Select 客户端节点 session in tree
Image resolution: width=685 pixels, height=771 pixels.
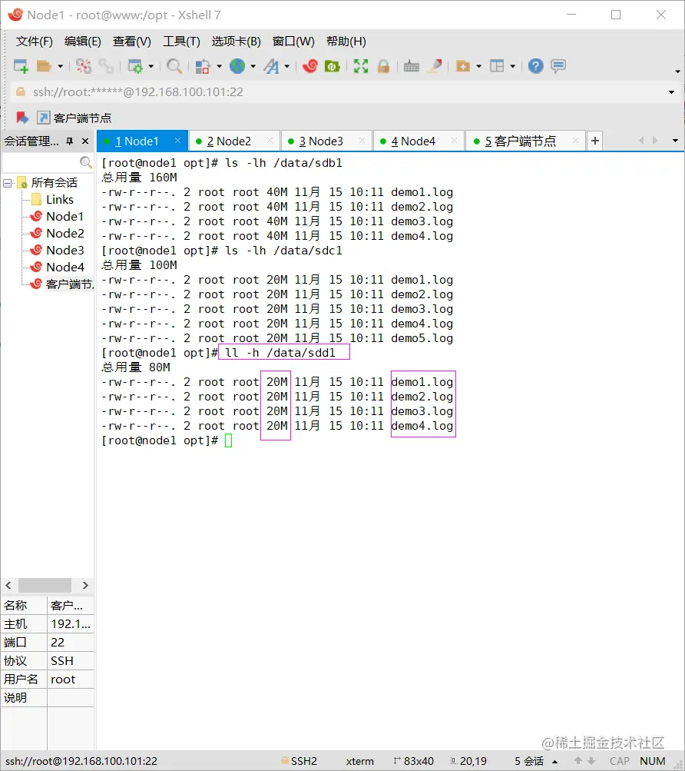tap(69, 284)
